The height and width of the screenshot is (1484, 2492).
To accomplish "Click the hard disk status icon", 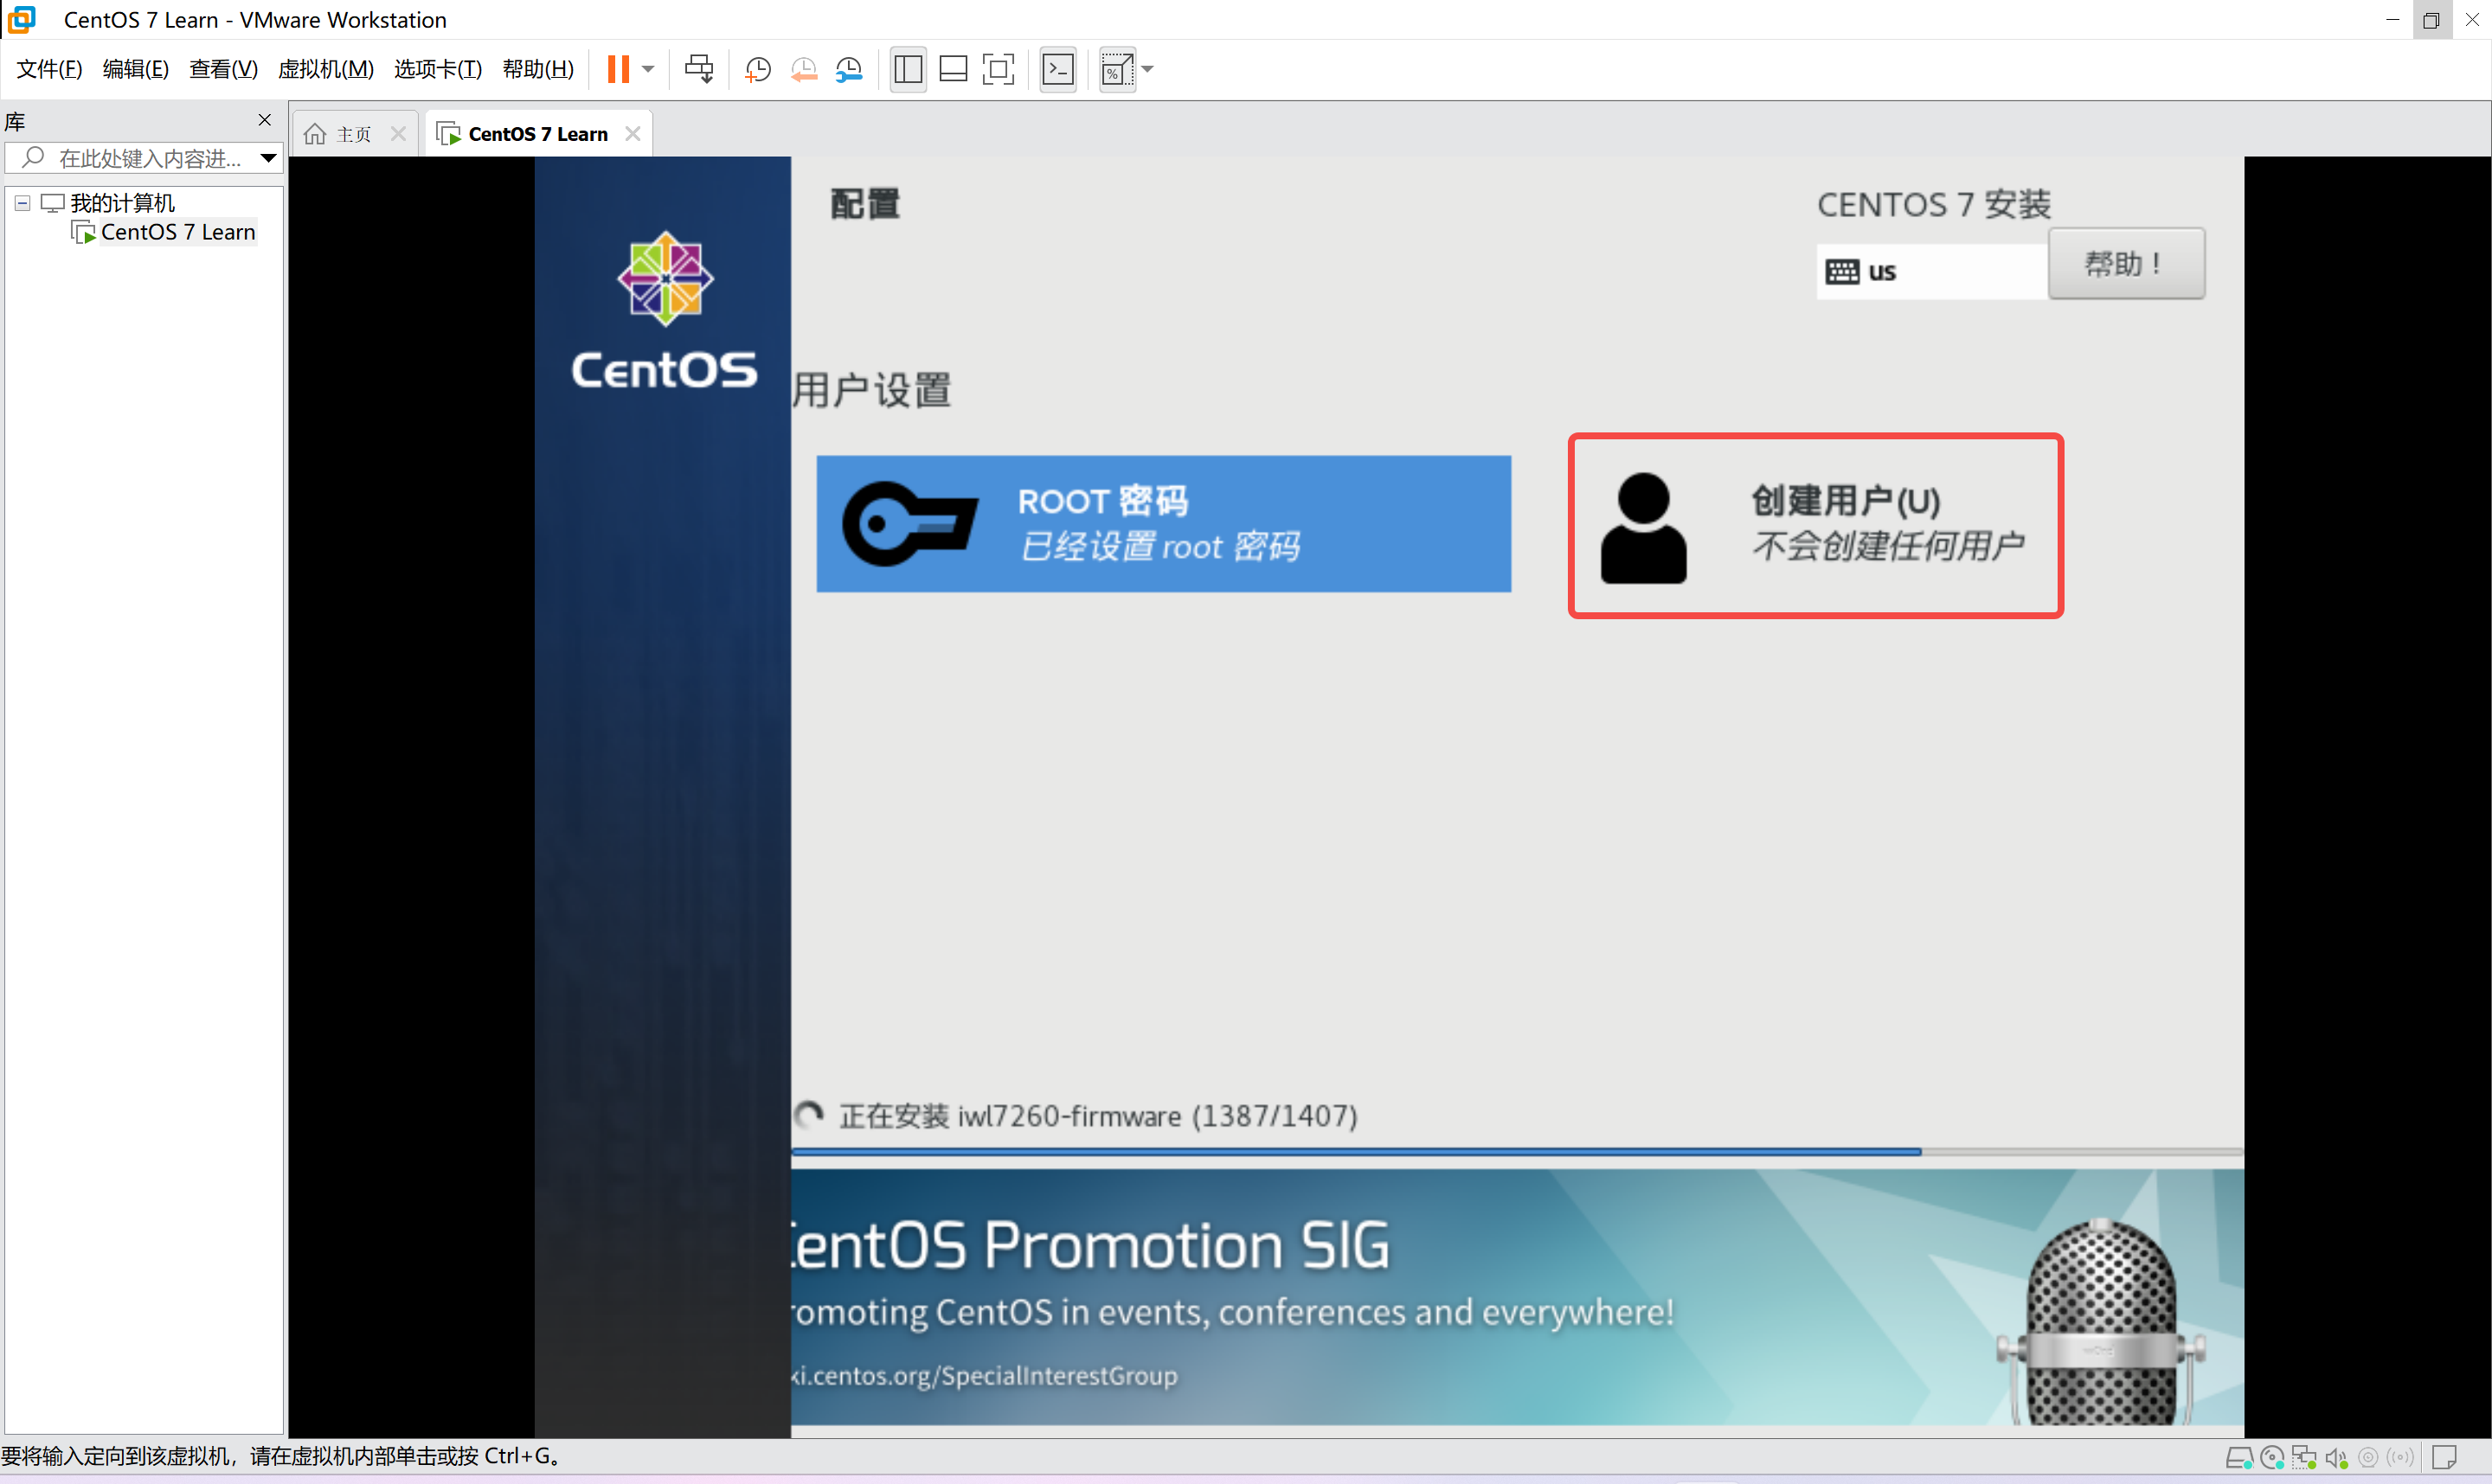I will point(2238,1458).
